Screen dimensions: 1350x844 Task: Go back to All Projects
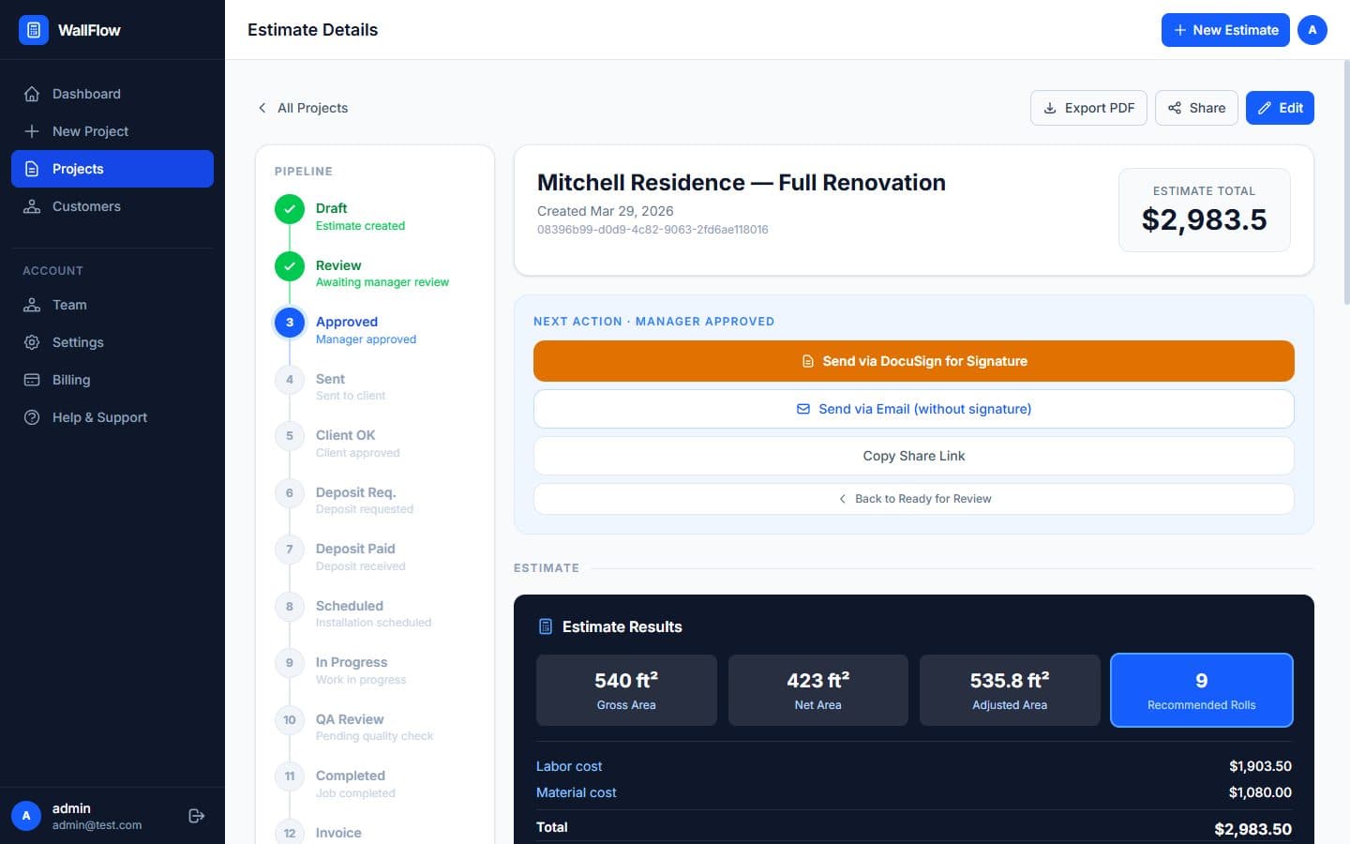coord(302,108)
